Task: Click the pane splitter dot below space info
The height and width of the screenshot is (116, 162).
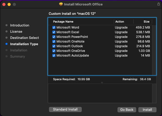Action: pos(102,83)
